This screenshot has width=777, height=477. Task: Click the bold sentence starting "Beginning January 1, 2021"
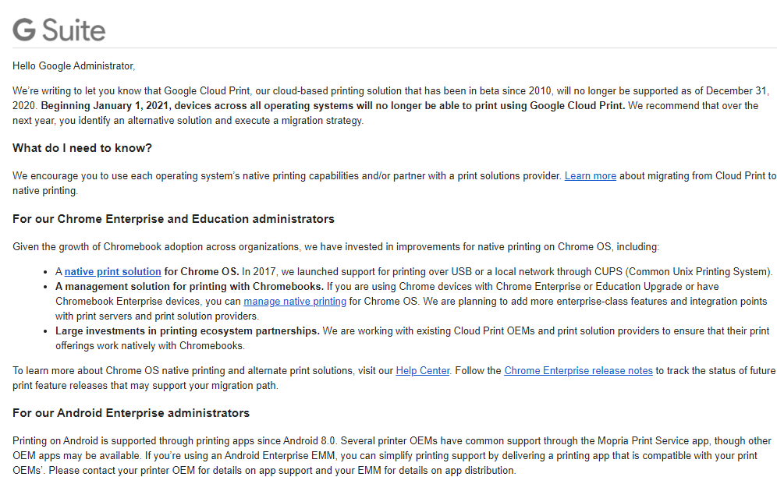coord(333,105)
